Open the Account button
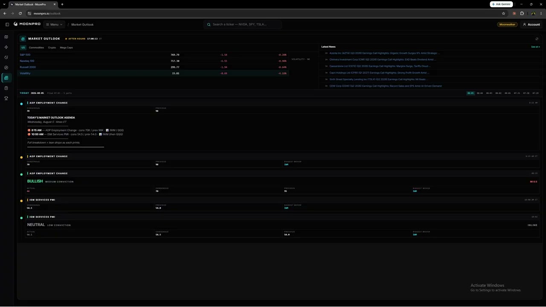Viewport: 546px width, 307px height. point(531,24)
